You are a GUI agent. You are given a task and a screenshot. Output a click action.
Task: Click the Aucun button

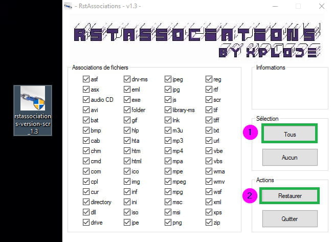(x=290, y=157)
